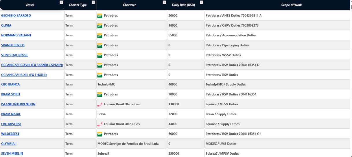This screenshot has width=352, height=157.
Task: Open the NORMAND VALIANT vessel link
Action: click(x=16, y=35)
